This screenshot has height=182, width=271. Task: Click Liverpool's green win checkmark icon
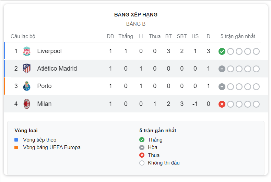point(222,51)
